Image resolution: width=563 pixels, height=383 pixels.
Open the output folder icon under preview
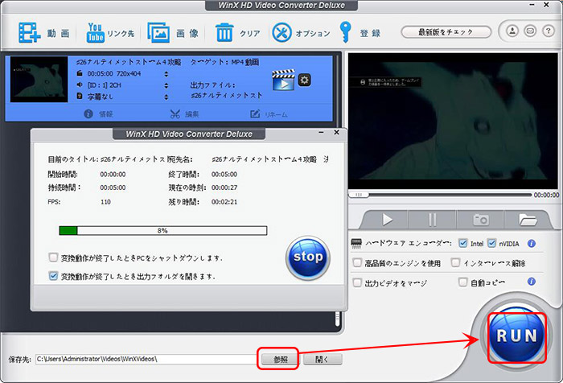tap(528, 219)
